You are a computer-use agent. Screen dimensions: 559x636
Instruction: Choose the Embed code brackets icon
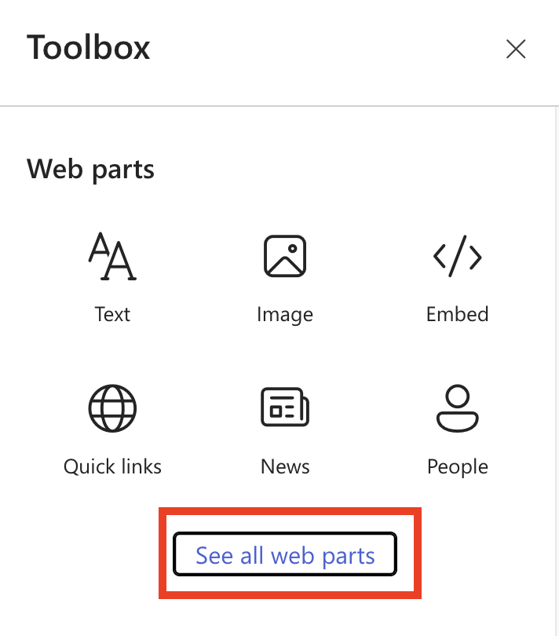(457, 256)
